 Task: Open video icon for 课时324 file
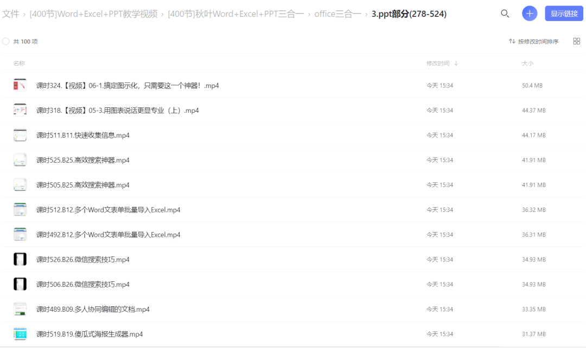coord(20,85)
